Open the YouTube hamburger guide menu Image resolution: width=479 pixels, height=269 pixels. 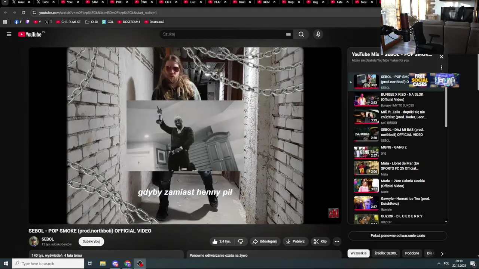pos(9,34)
